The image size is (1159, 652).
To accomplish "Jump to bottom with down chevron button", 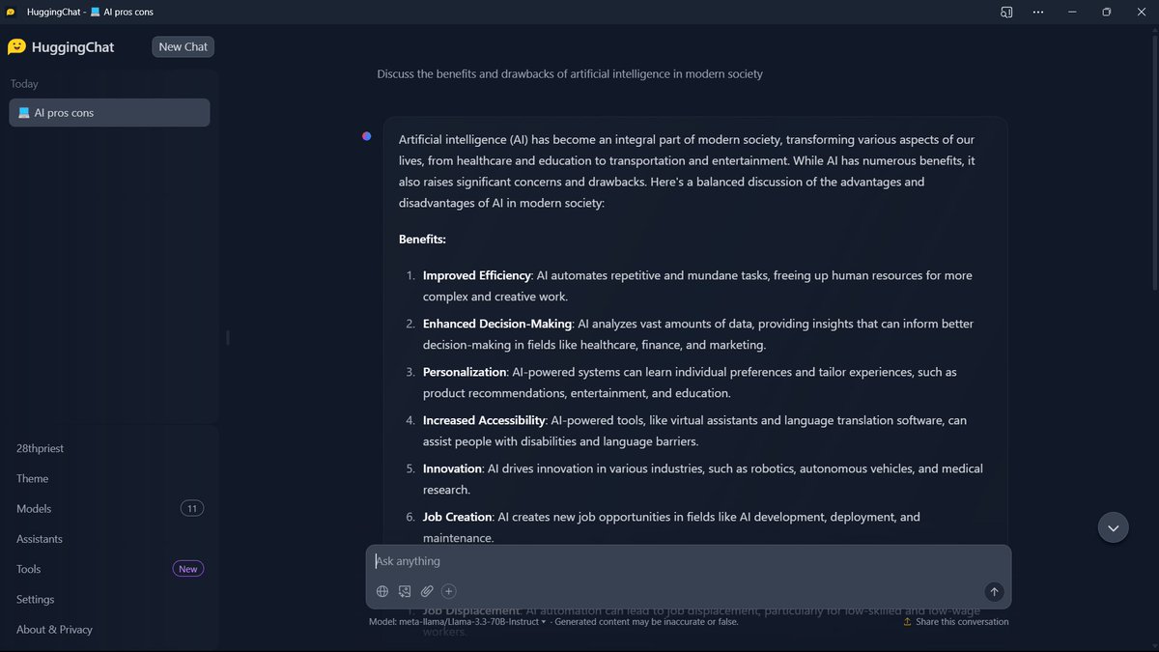I will click(x=1114, y=527).
